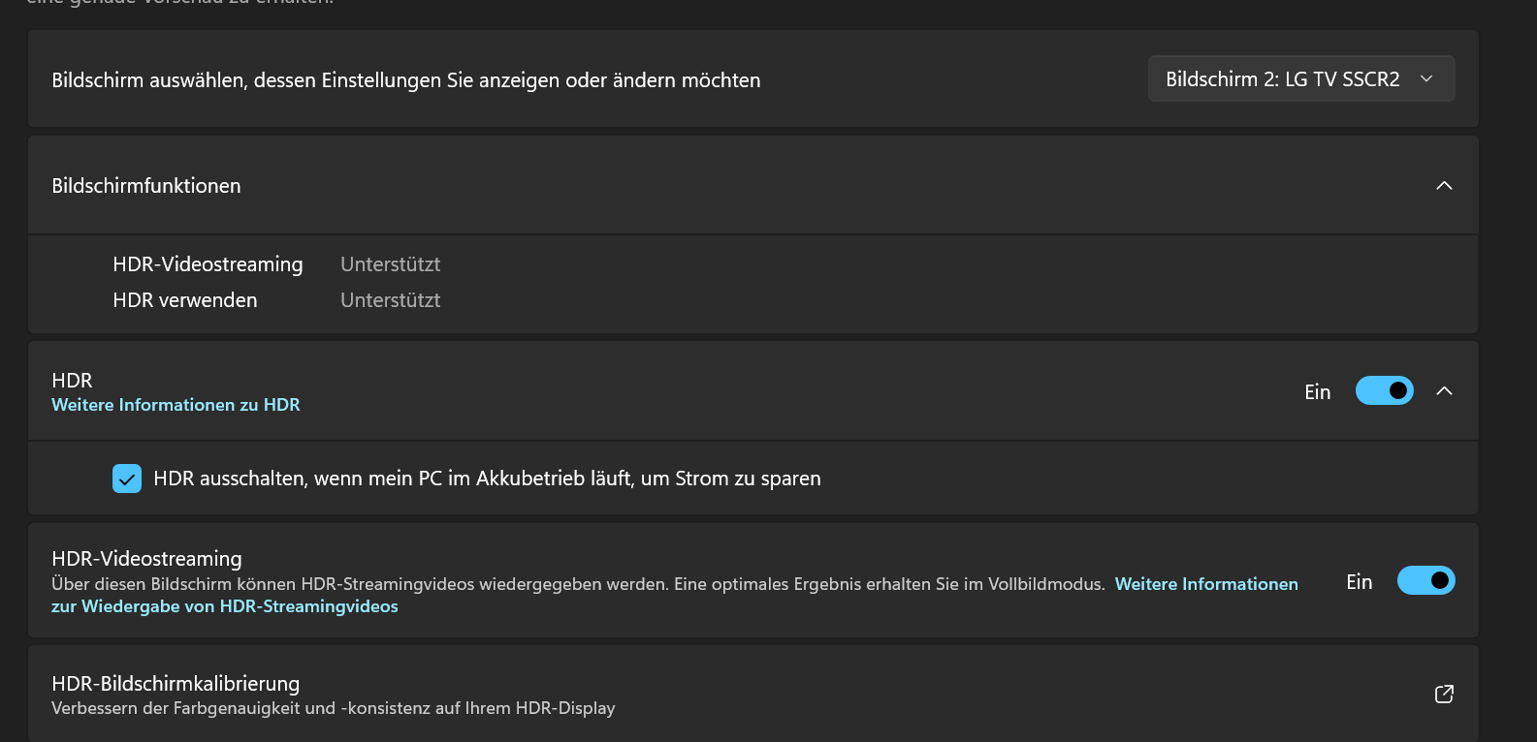Click the chevron on the HDR section
The width and height of the screenshot is (1537, 742).
click(x=1444, y=391)
